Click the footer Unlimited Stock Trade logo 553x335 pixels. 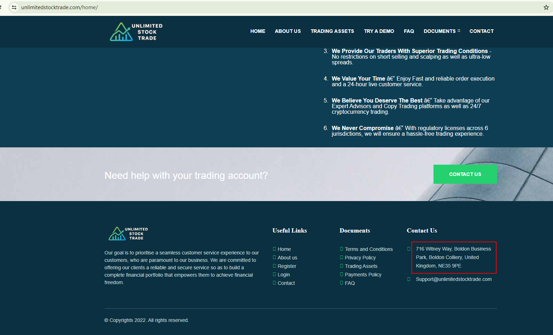pyautogui.click(x=128, y=234)
